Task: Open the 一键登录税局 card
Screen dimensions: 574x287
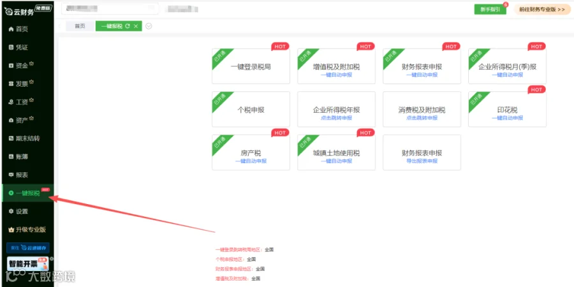Action: pos(251,66)
